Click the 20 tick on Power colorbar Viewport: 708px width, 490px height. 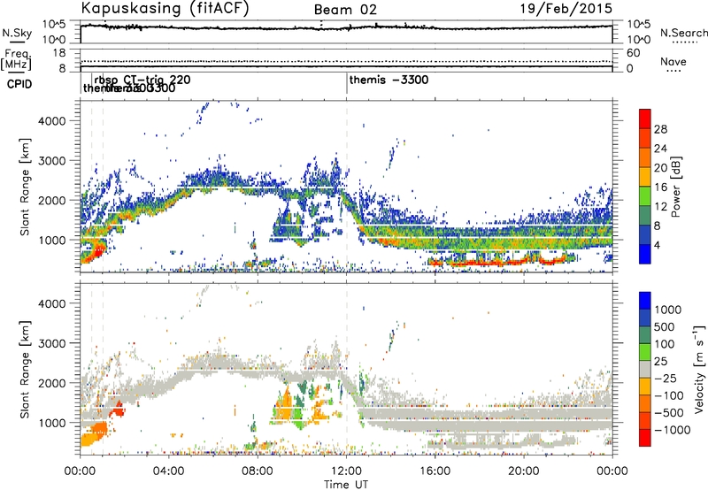click(660, 168)
